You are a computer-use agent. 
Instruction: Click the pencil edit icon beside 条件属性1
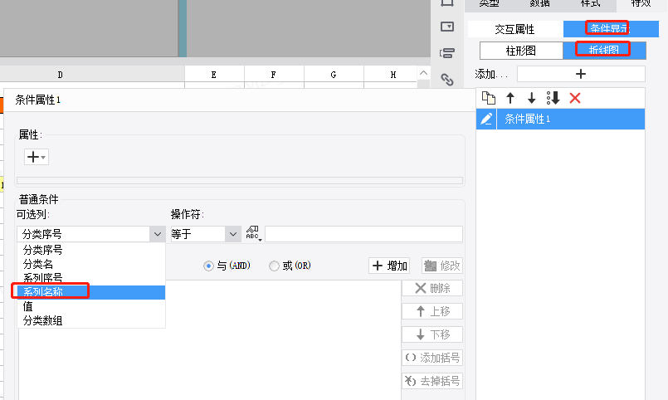[486, 120]
